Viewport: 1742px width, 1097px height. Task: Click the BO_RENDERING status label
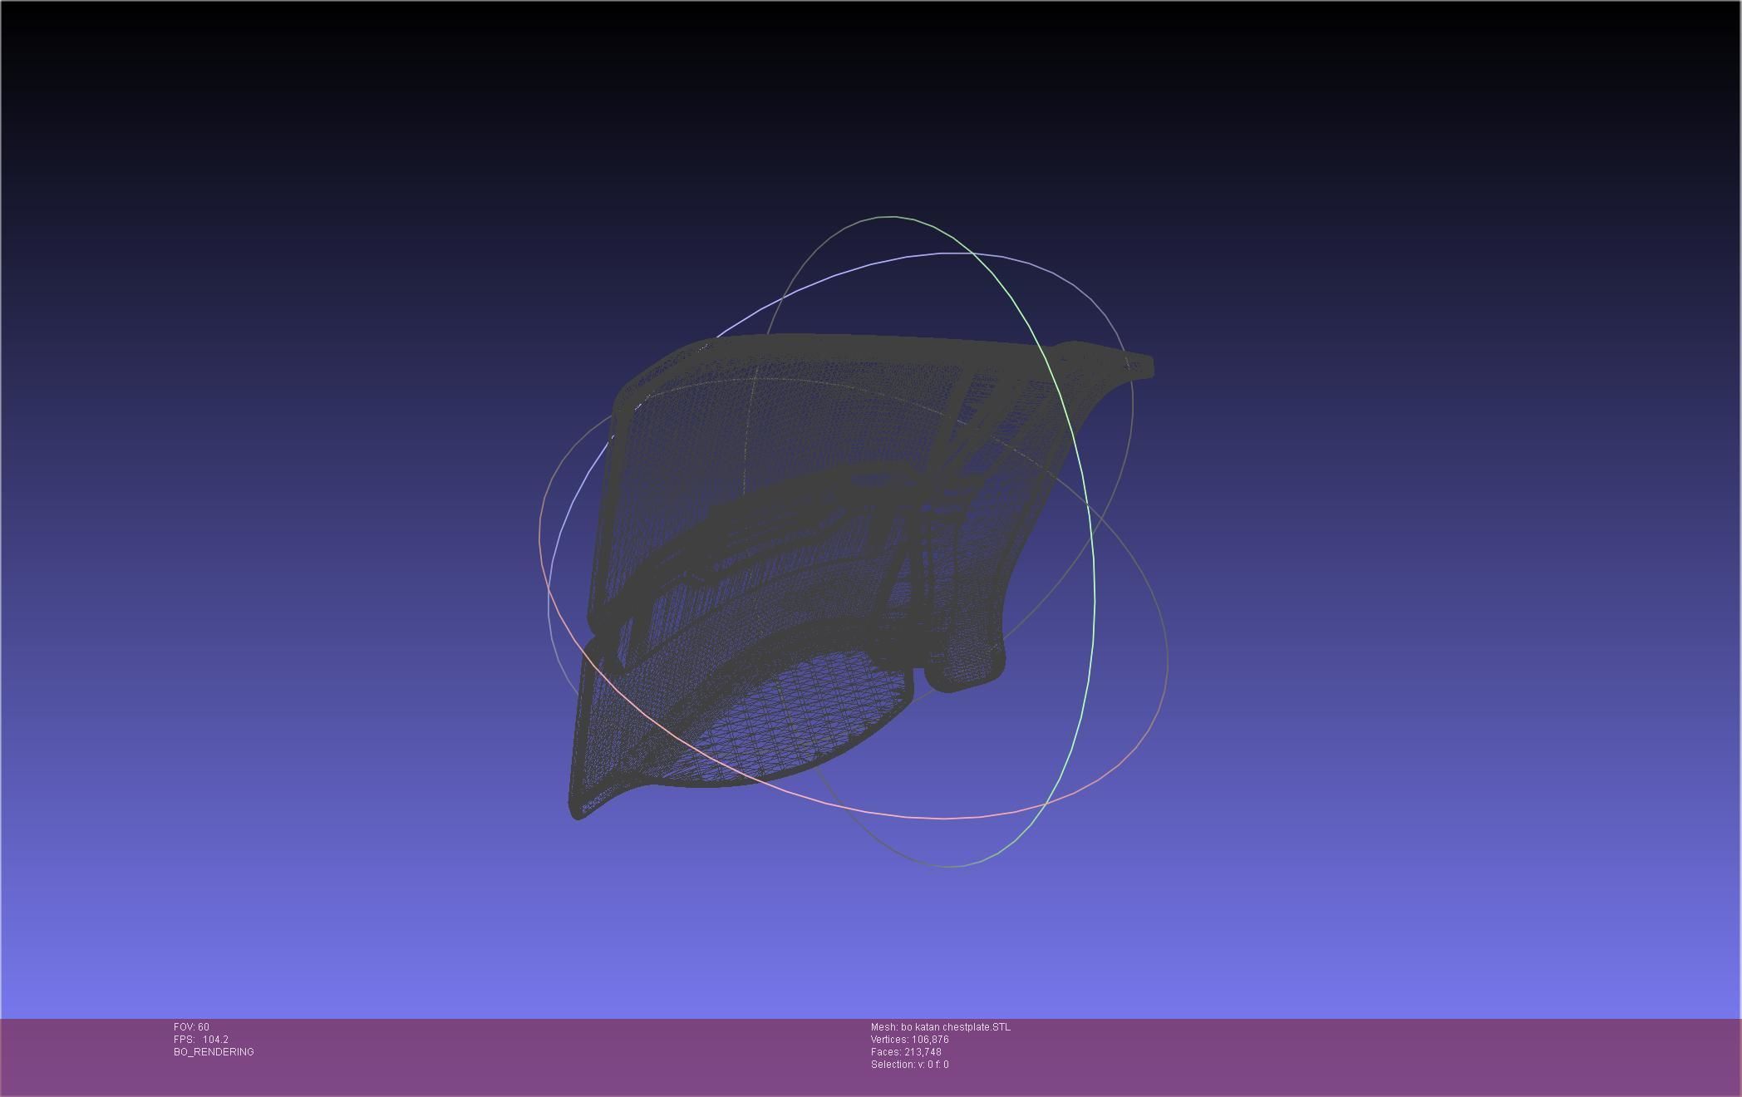(x=214, y=1052)
